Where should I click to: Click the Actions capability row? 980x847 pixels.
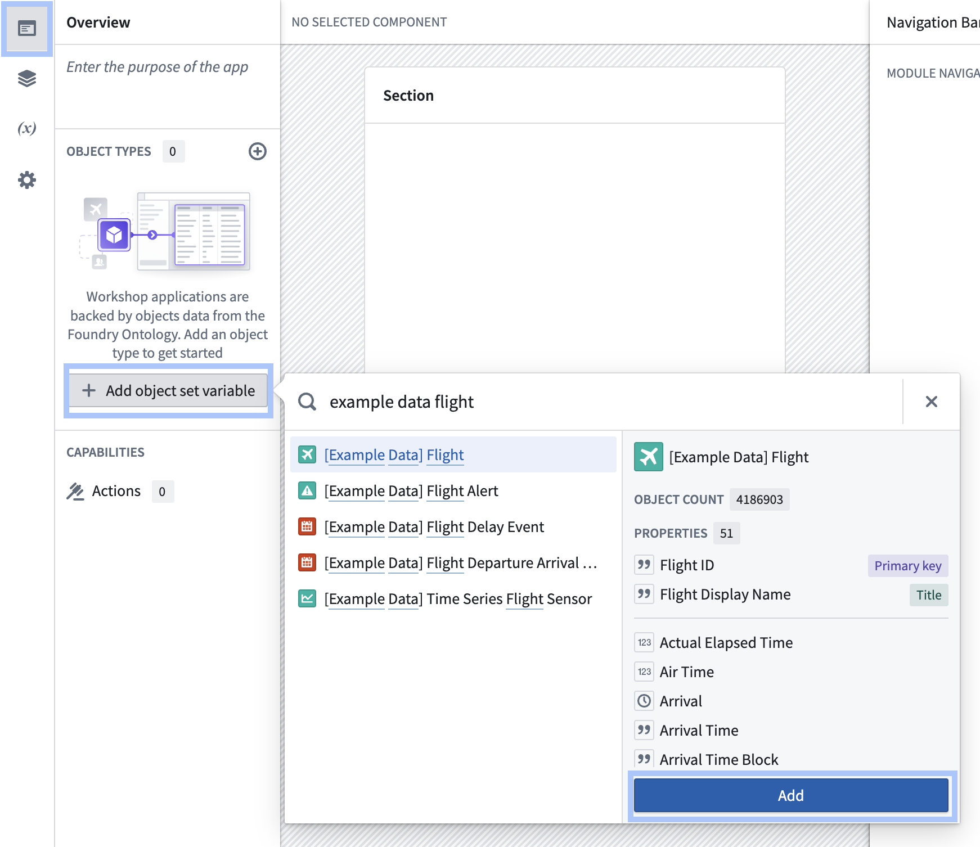(120, 492)
